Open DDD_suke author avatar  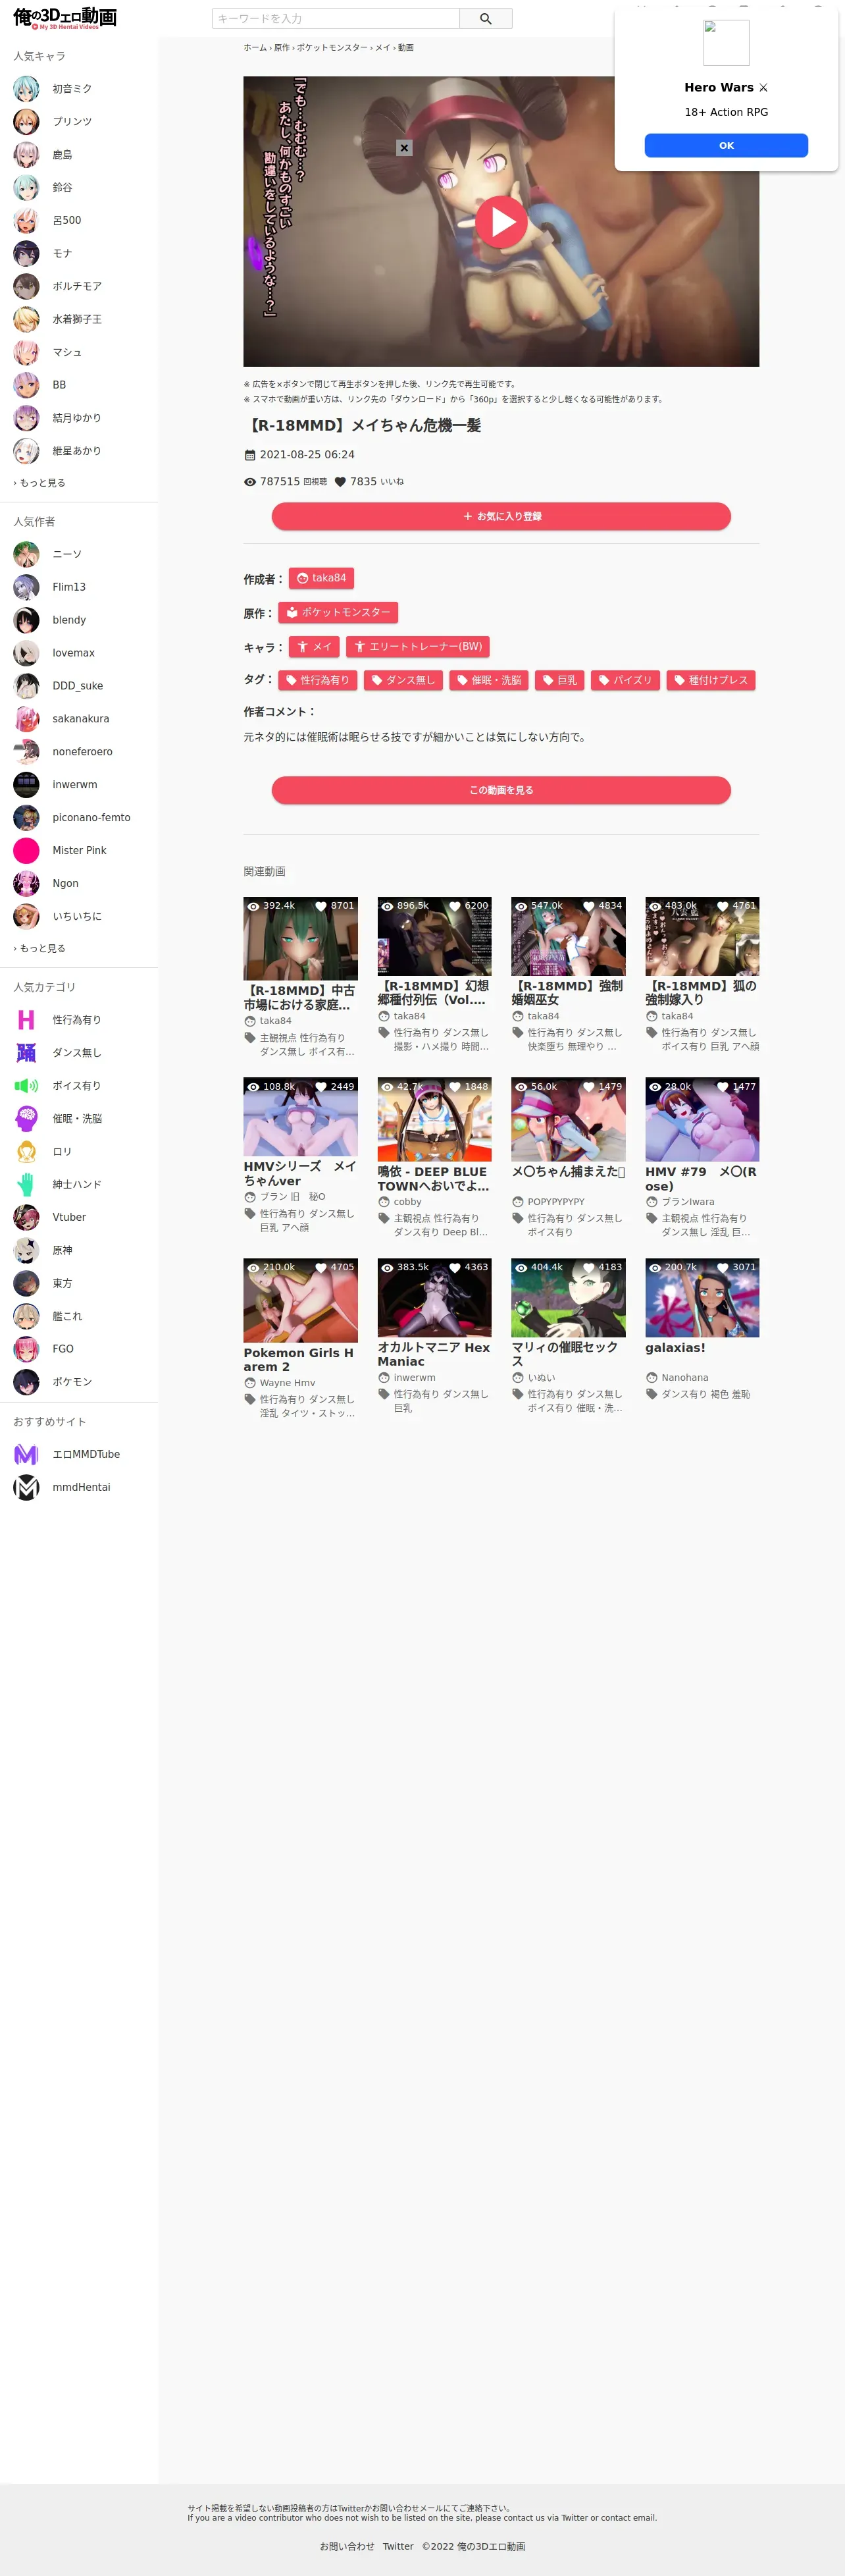click(x=26, y=686)
